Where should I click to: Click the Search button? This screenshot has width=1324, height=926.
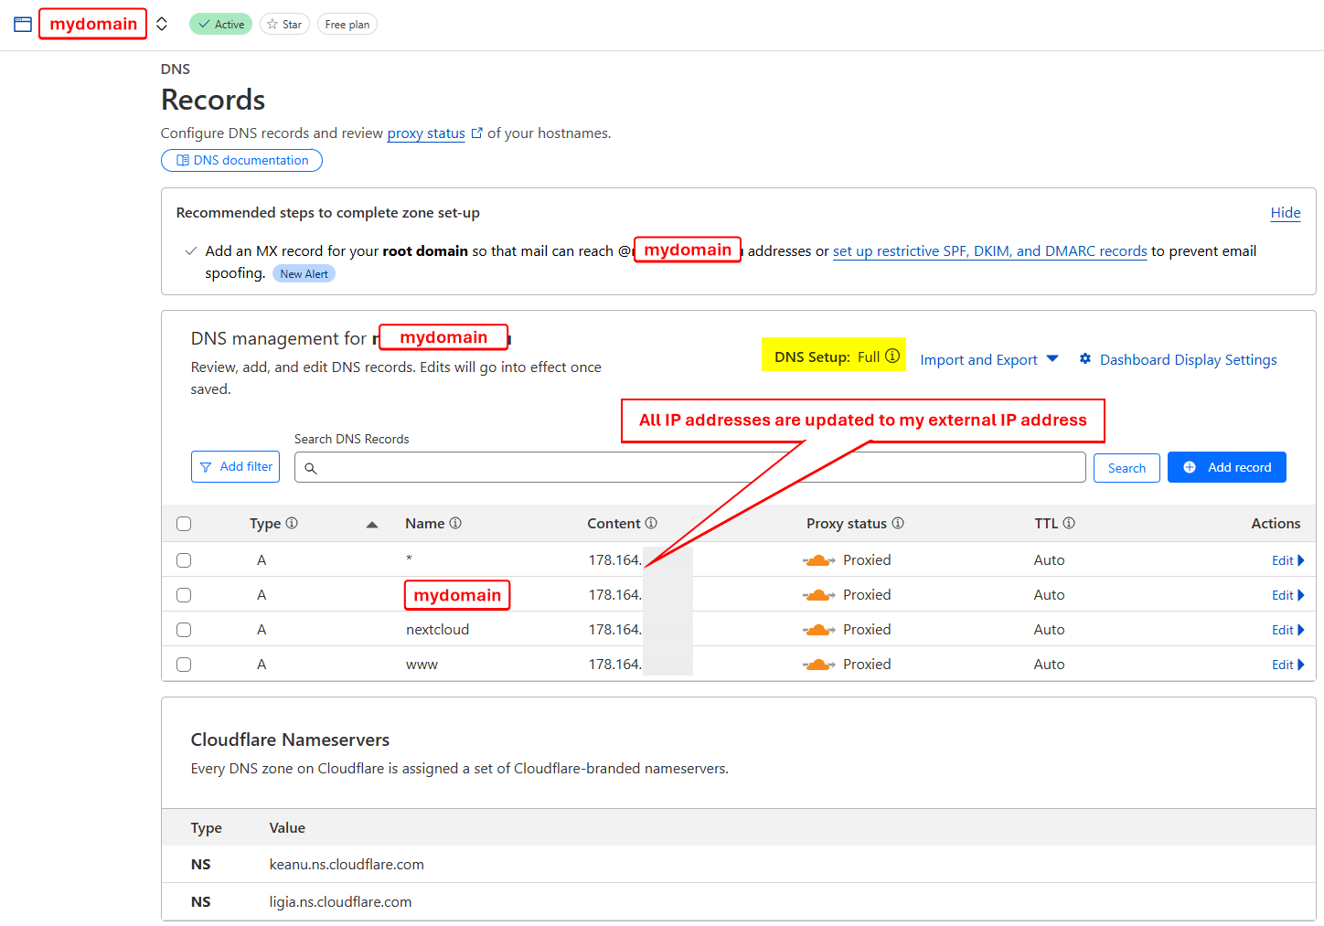click(1126, 468)
